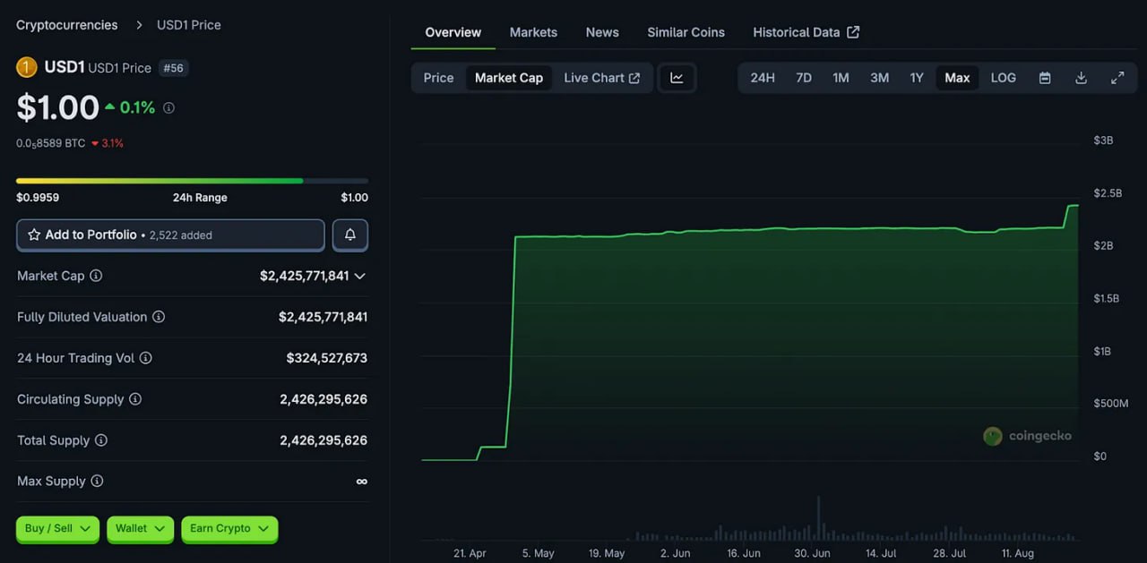Go to the Cryptocurrencies breadcrumb link
Viewport: 1147px width, 563px height.
coord(67,25)
